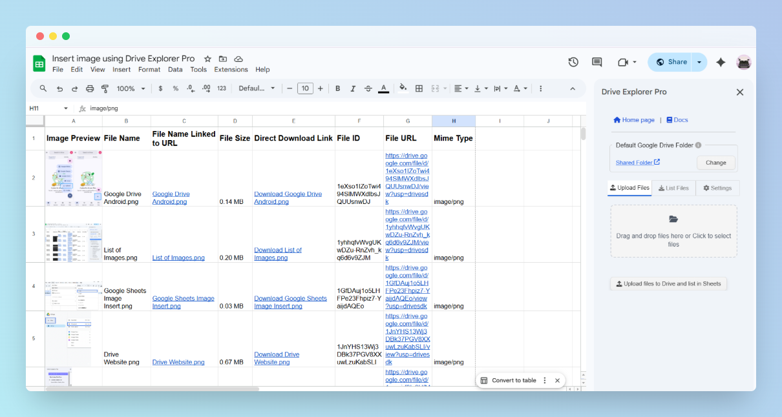Open the comments speech bubble icon

pos(597,62)
